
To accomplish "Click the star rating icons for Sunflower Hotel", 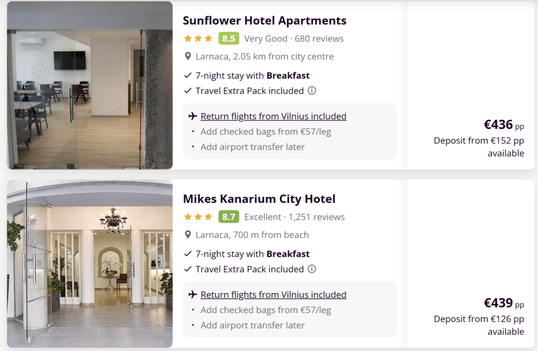I will click(x=198, y=38).
